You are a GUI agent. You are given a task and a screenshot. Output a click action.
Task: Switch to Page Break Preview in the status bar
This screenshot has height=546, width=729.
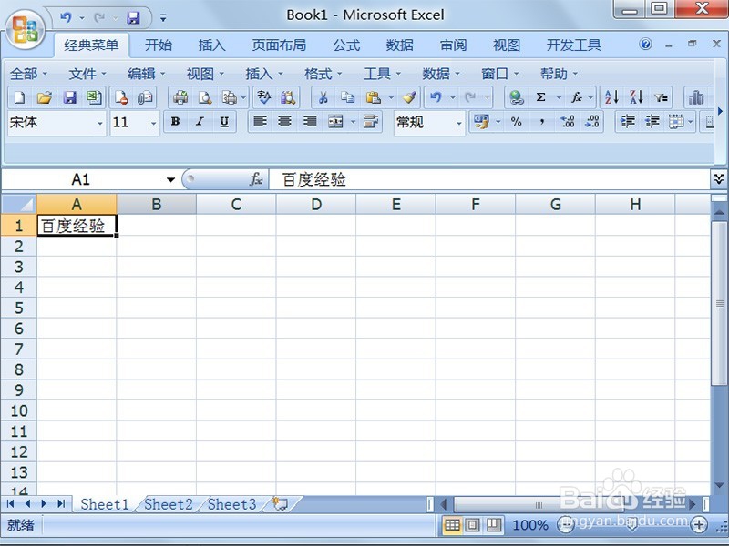coord(494,525)
